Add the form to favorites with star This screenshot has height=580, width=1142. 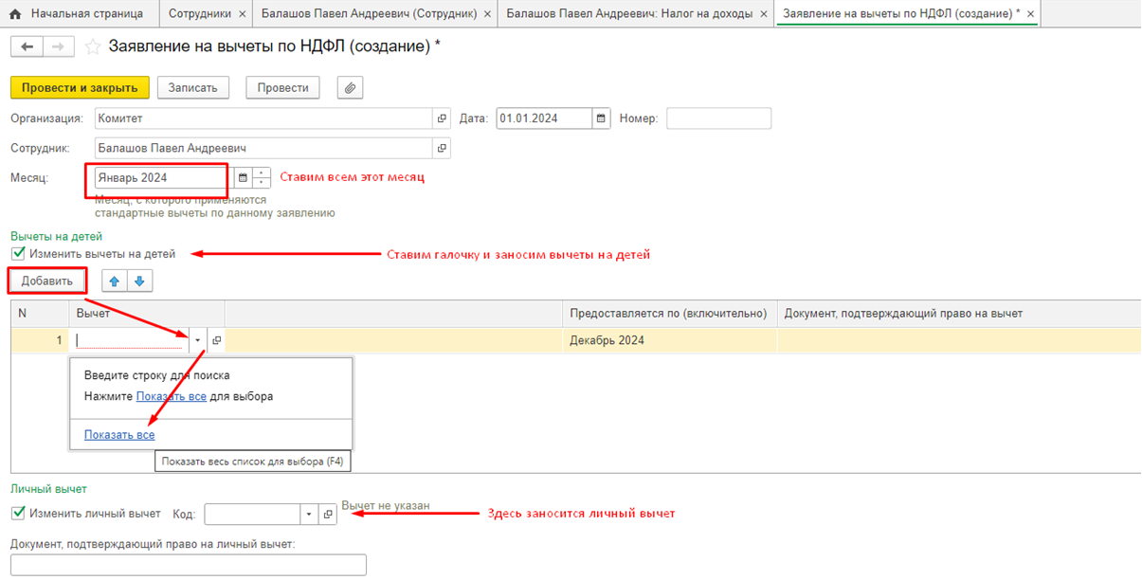(93, 47)
